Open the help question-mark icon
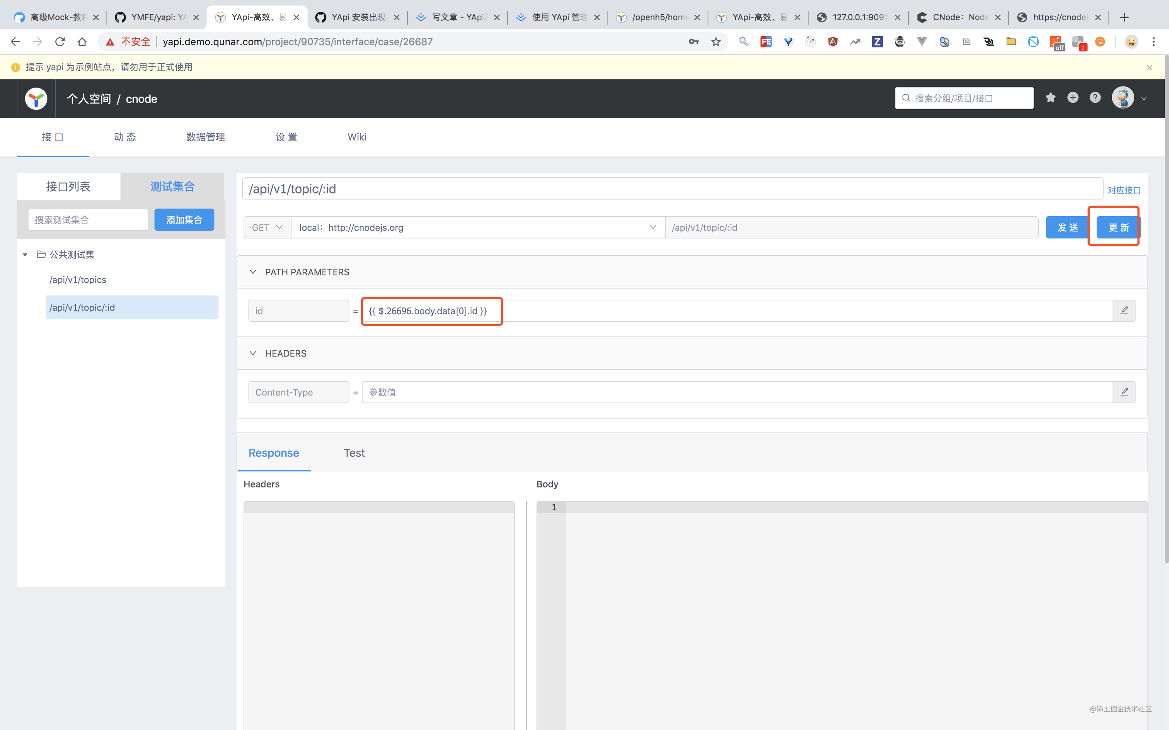This screenshot has width=1169, height=730. tap(1095, 98)
